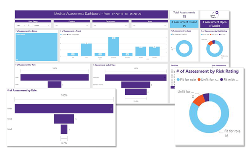Click the '# of Assessment by type' title
Screen dimensions: 252x158
coord(181,31)
